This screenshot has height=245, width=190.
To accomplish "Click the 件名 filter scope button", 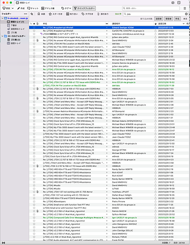I will [x=177, y=19].
